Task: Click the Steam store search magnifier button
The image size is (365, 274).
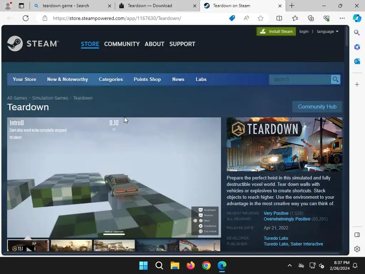Action: point(335,80)
